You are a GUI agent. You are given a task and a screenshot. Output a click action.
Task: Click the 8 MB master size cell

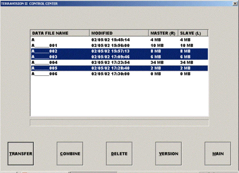point(156,51)
